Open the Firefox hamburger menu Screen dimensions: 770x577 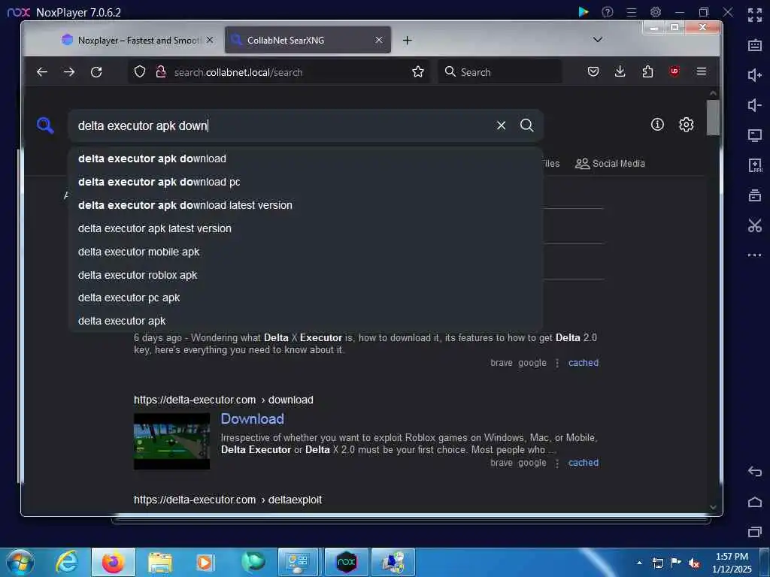point(702,71)
